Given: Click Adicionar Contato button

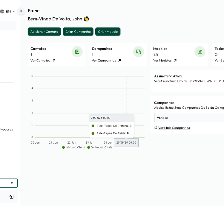Looking at the screenshot, I should pos(44,32).
